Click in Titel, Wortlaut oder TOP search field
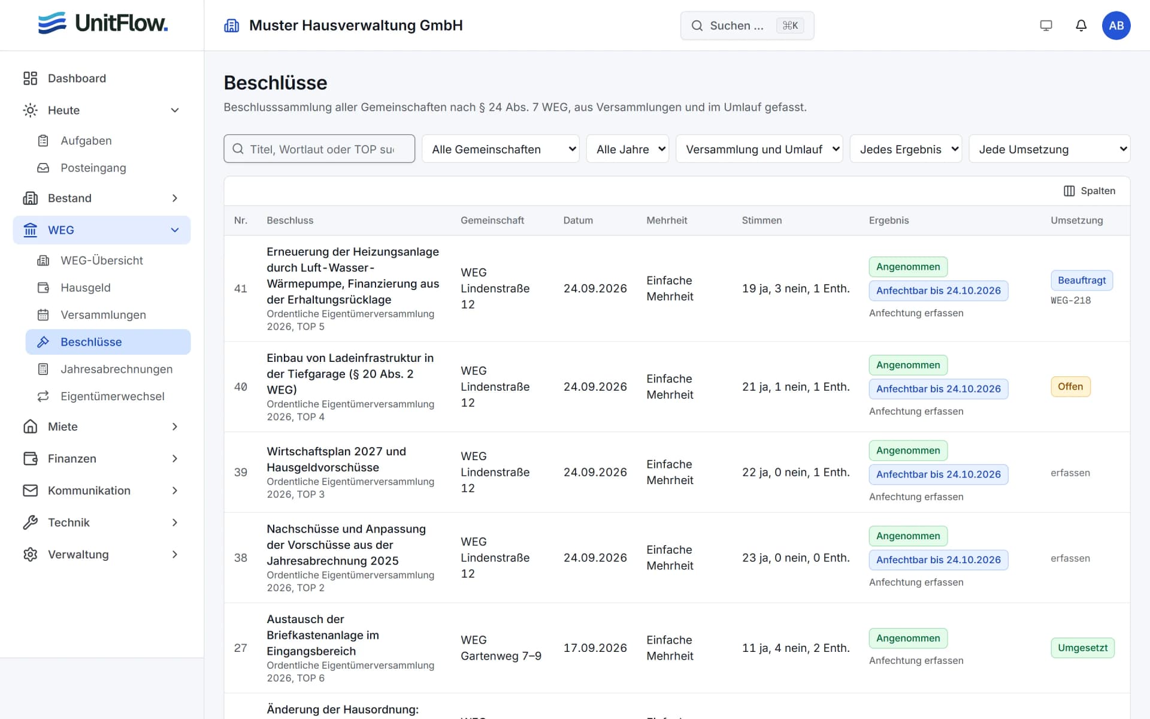Image resolution: width=1150 pixels, height=719 pixels. (319, 149)
